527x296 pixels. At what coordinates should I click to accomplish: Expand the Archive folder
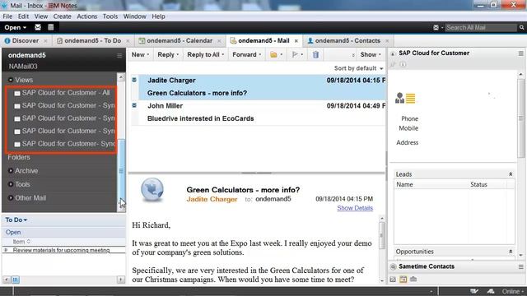(x=11, y=170)
